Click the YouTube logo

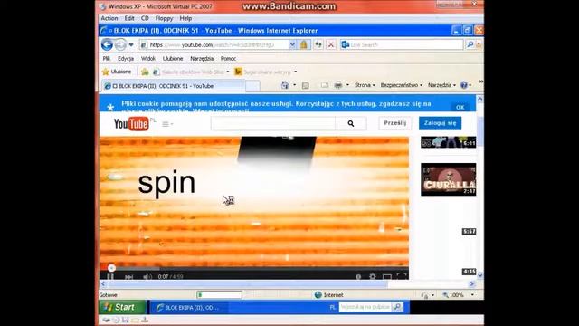[131, 124]
